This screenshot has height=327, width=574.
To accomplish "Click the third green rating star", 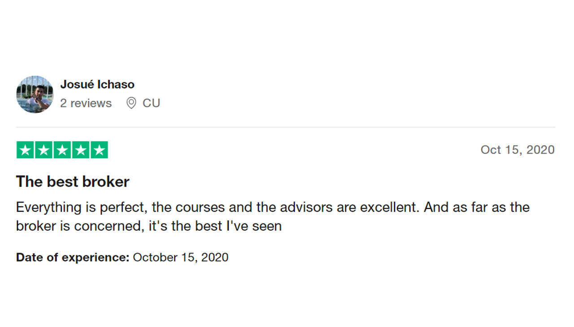I will [62, 150].
